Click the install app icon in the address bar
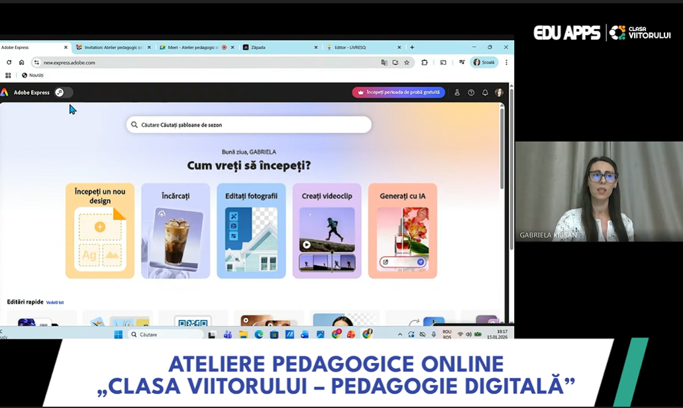This screenshot has width=683, height=408. [395, 62]
